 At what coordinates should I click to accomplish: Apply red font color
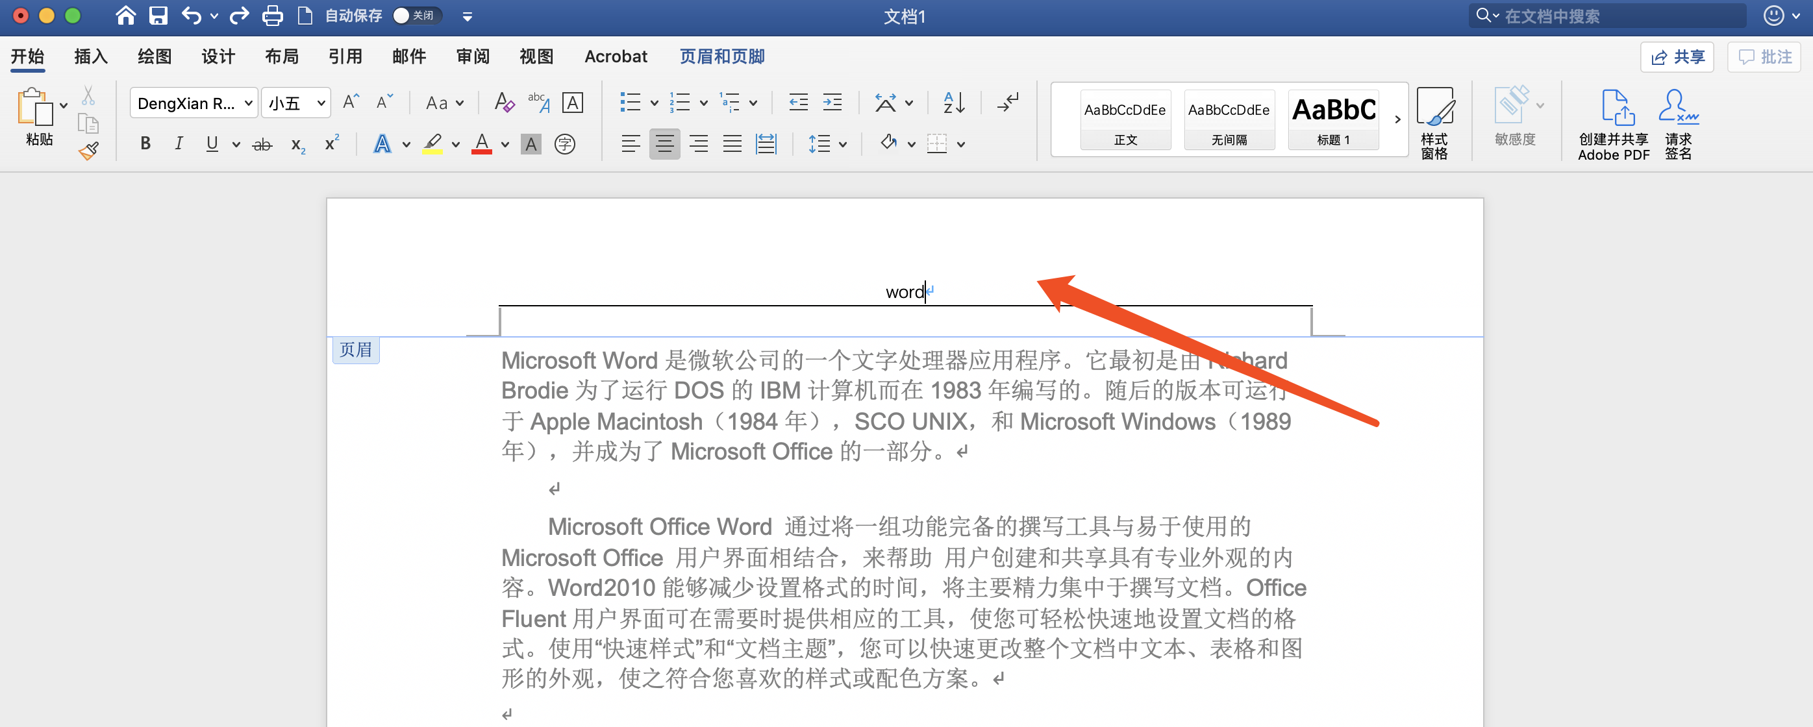[x=481, y=143]
